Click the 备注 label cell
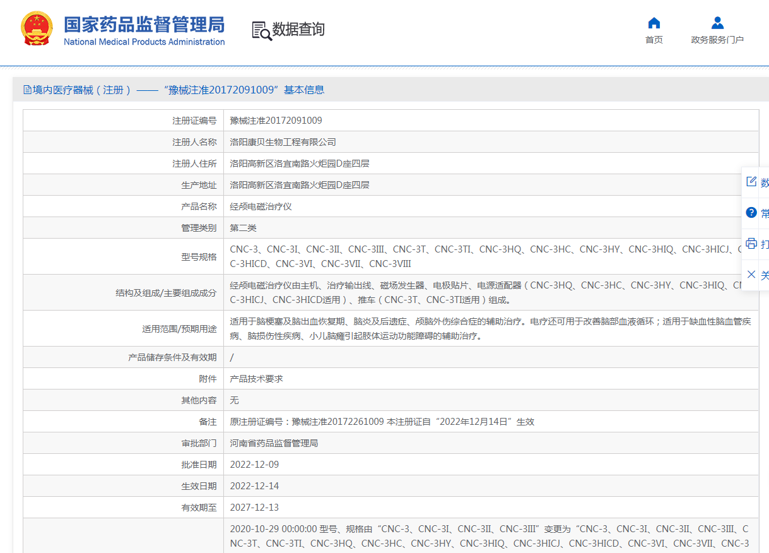 [124, 422]
